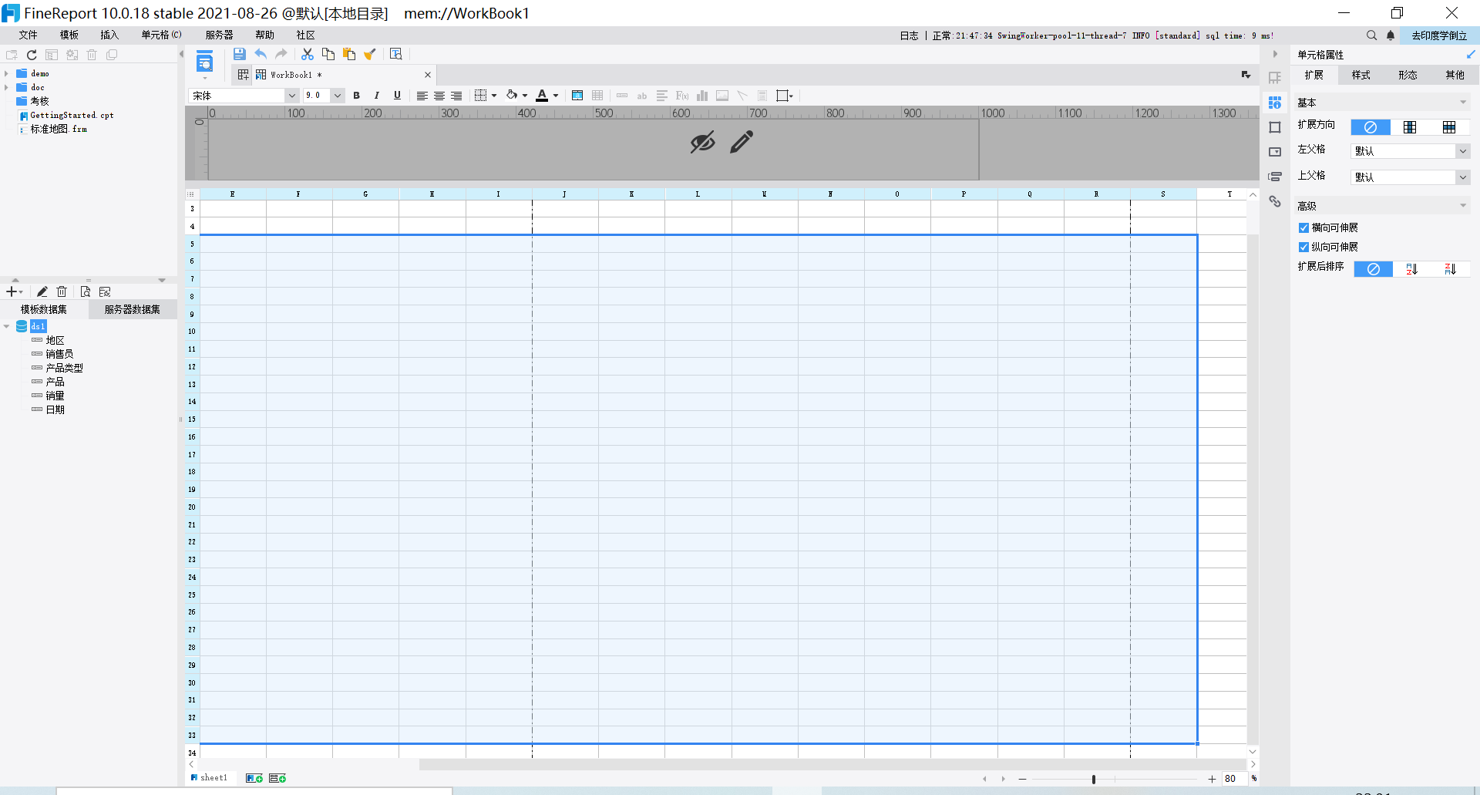This screenshot has height=795, width=1480.
Task: Select the 销量 field under ds1
Action: [x=55, y=396]
